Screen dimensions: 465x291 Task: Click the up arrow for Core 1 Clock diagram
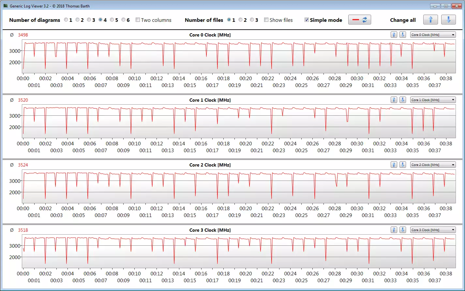394,100
